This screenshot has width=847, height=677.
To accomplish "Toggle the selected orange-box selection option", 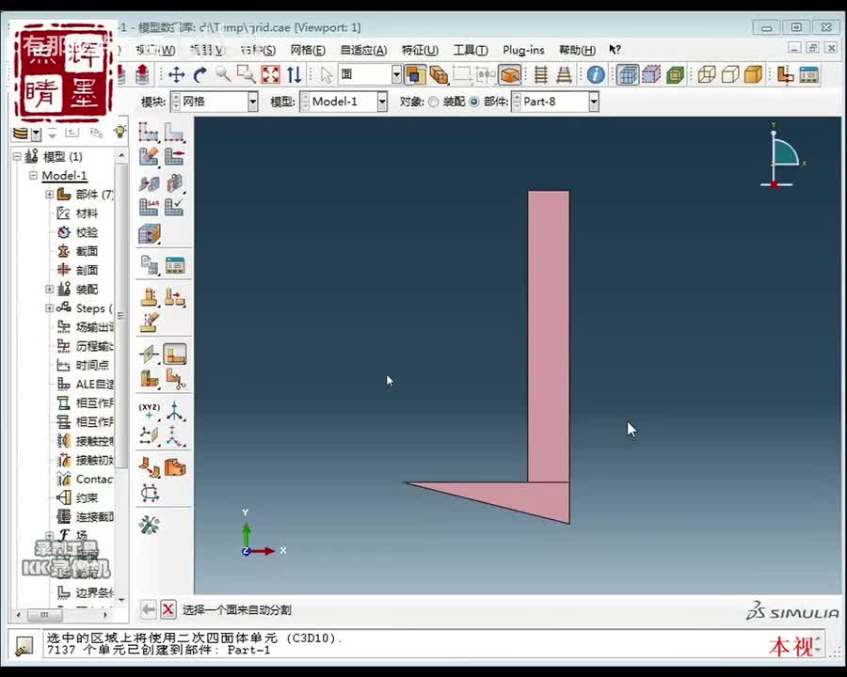I will pyautogui.click(x=509, y=74).
